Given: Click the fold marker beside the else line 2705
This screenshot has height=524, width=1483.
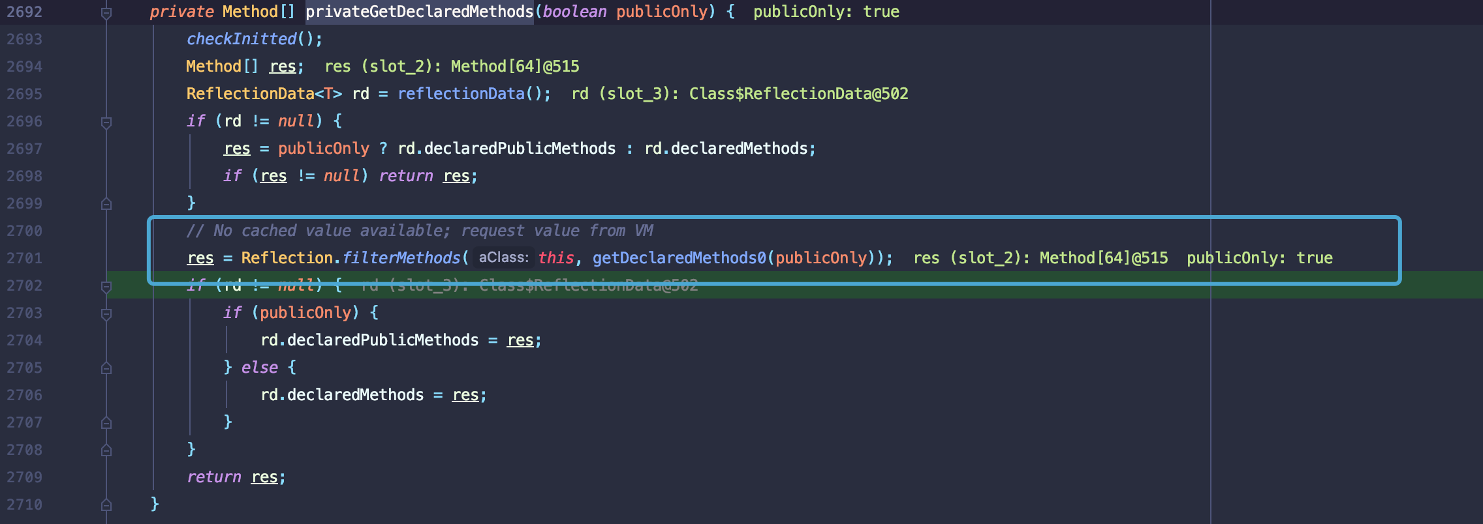Looking at the screenshot, I should pyautogui.click(x=106, y=368).
